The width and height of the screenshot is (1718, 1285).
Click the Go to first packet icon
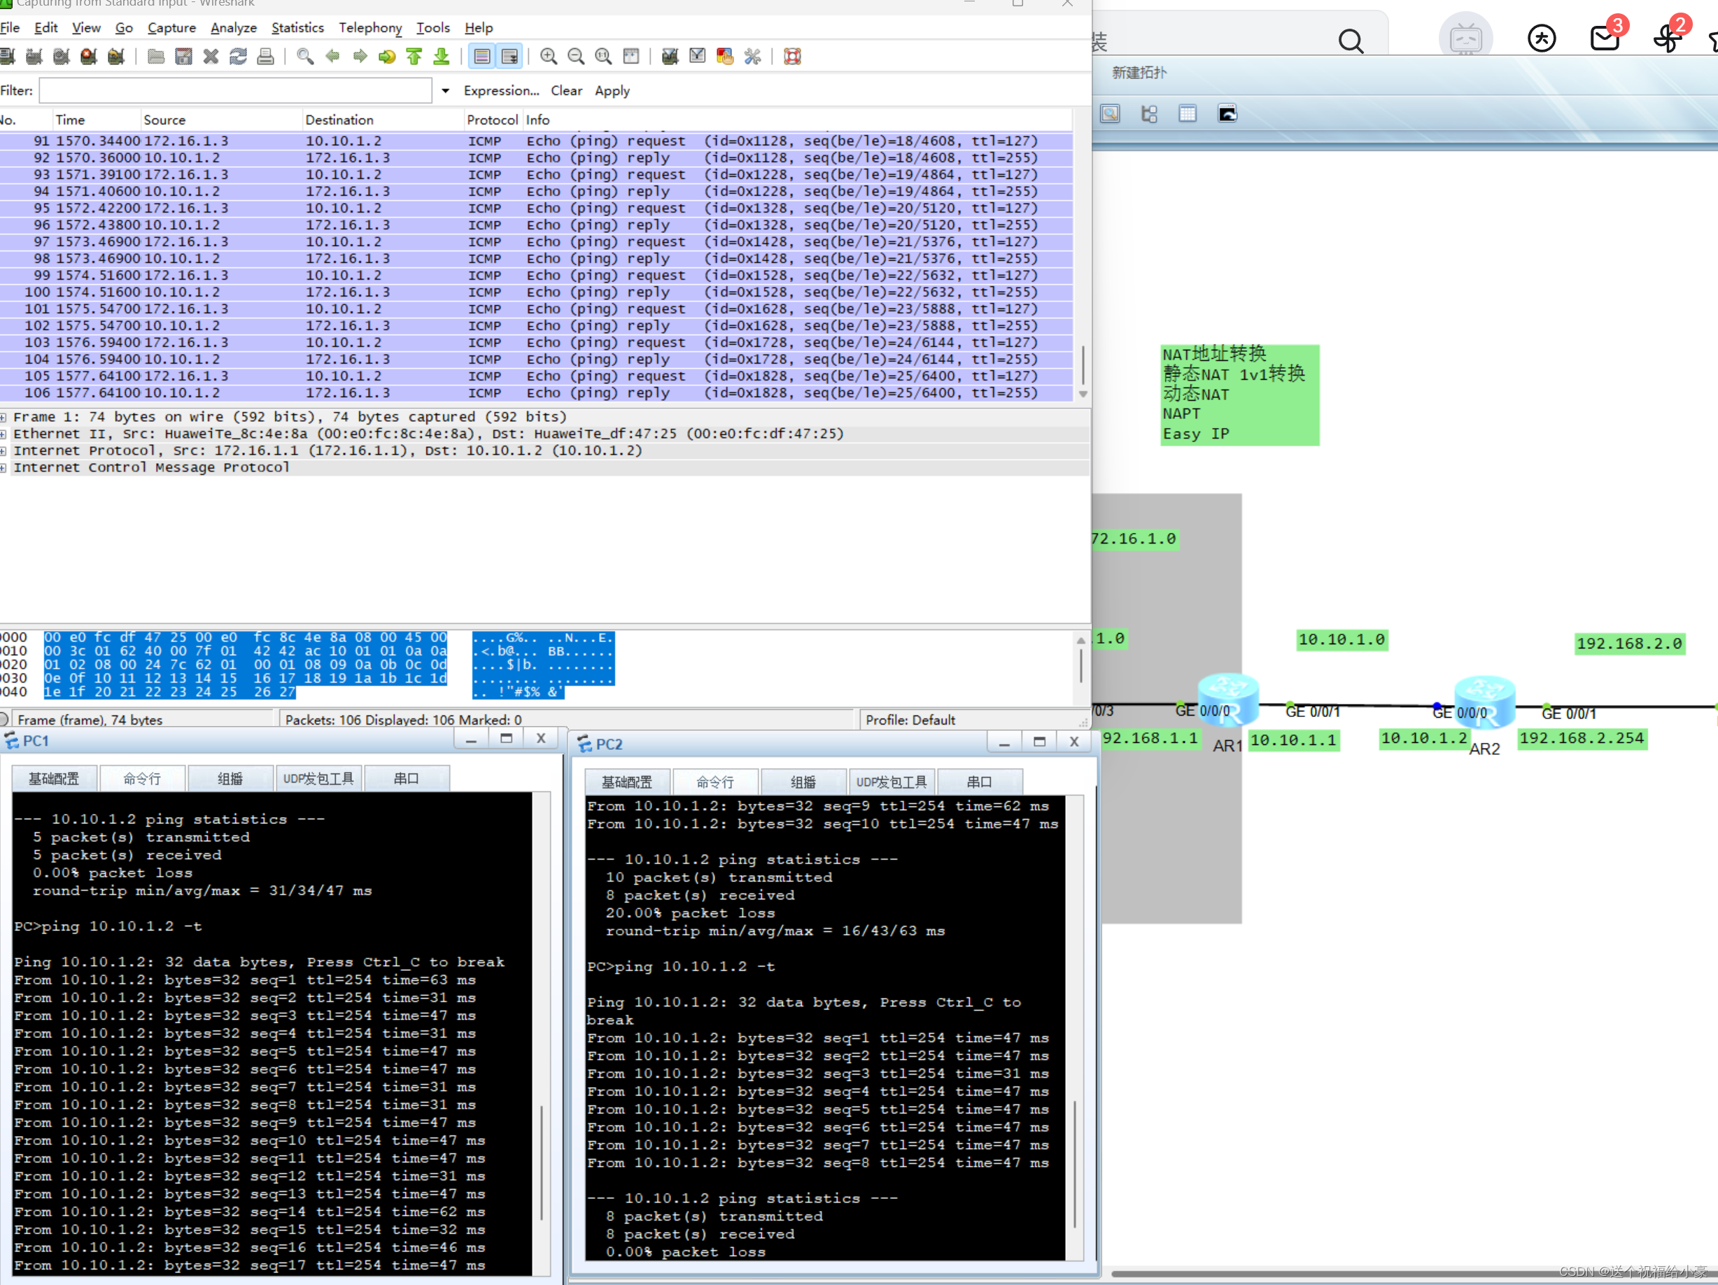tap(414, 56)
